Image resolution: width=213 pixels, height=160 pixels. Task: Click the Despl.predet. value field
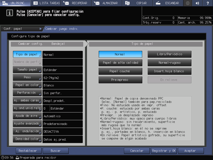pos(63,101)
